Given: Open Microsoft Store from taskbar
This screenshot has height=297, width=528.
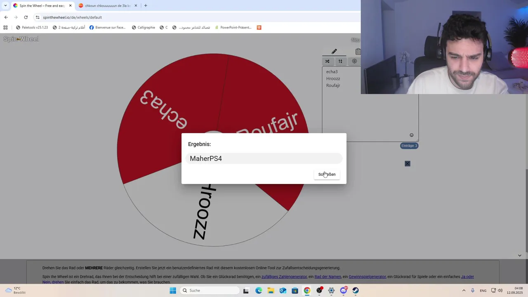Looking at the screenshot, I should click(295, 290).
